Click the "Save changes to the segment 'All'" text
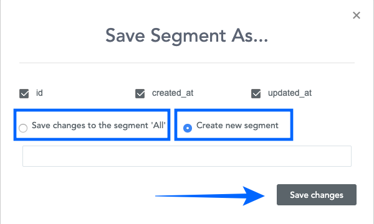 (x=98, y=126)
